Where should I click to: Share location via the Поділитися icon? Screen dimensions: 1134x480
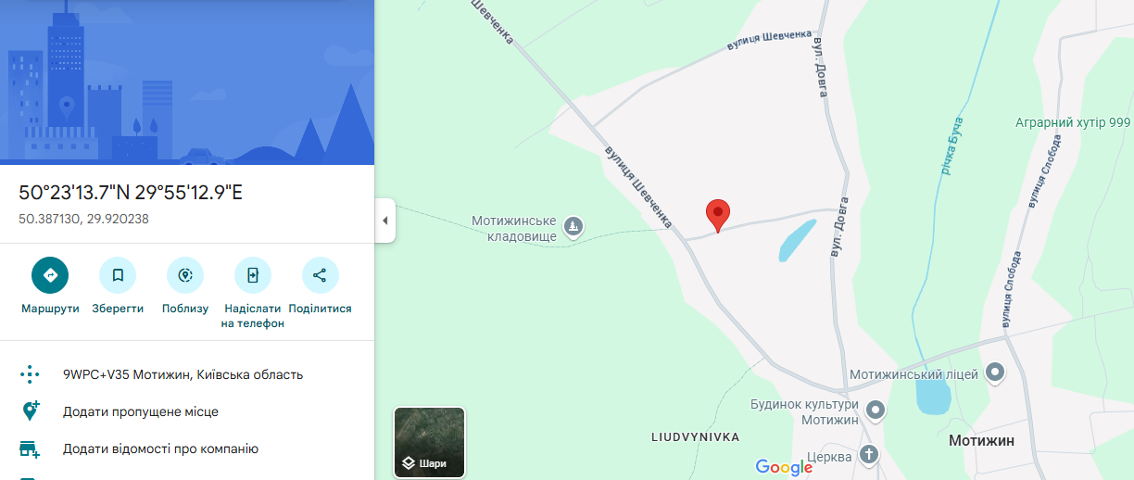(320, 275)
